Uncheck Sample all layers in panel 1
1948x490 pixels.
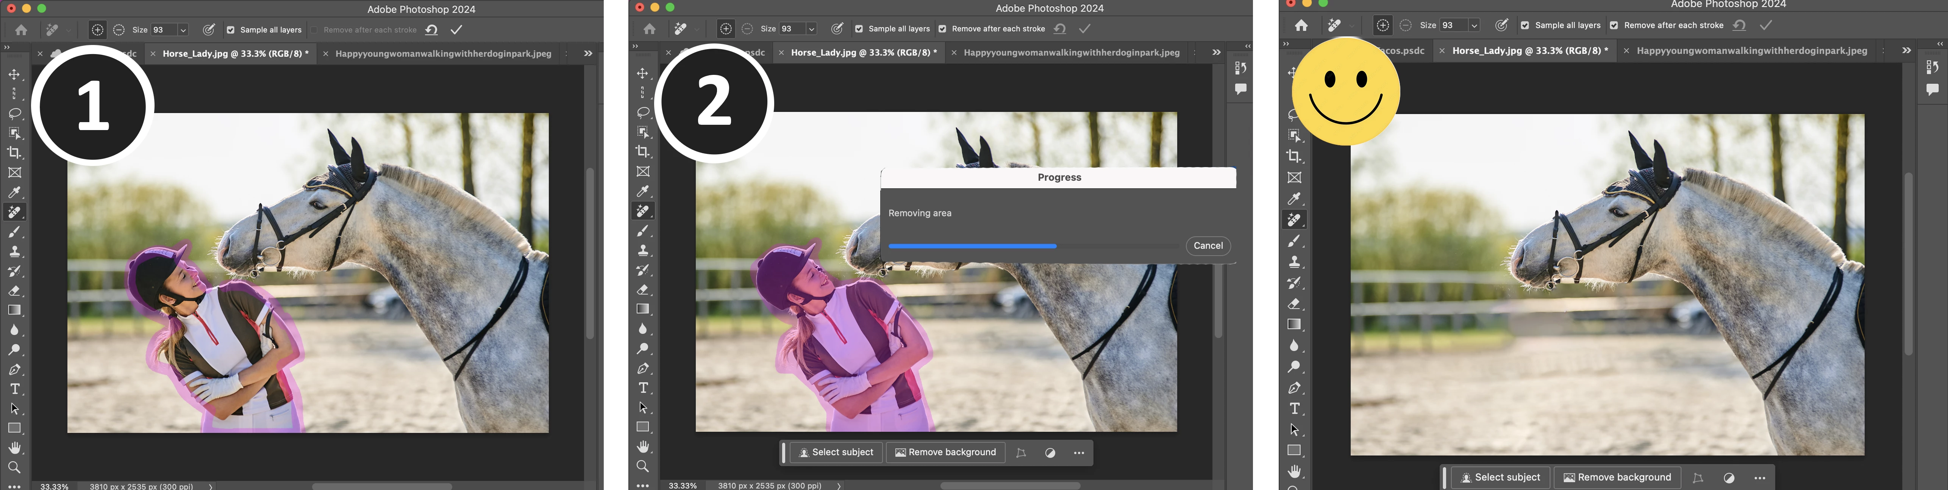click(x=231, y=30)
